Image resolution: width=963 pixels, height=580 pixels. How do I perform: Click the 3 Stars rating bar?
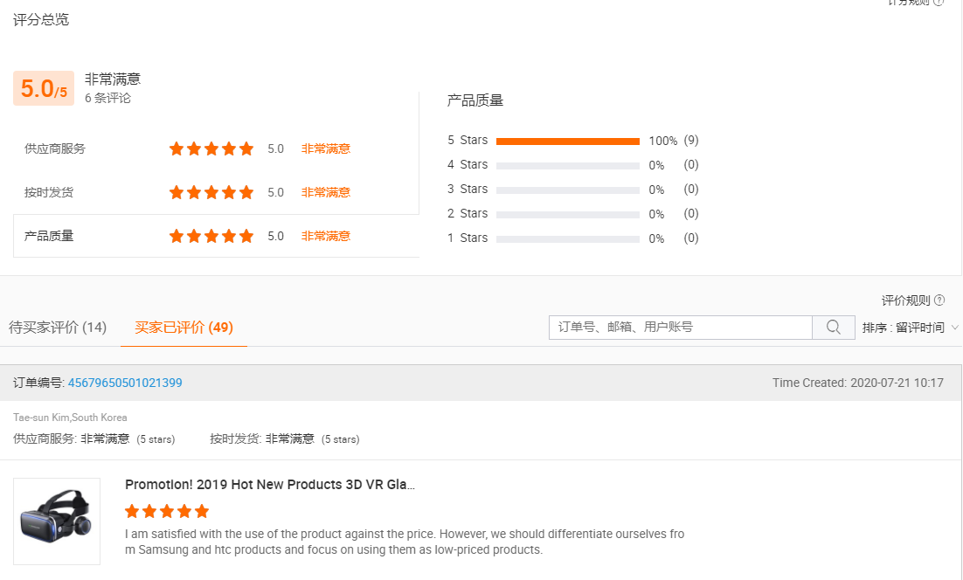(x=568, y=190)
